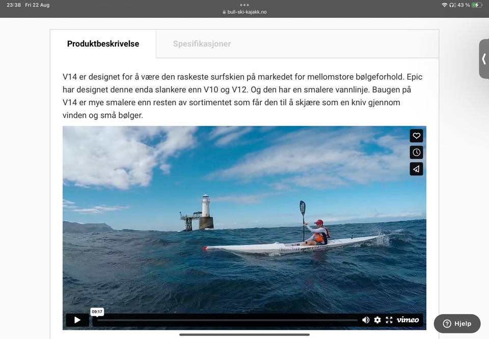489x339 pixels.
Task: Select the Produktbeskrivelse tab
Action: [103, 44]
